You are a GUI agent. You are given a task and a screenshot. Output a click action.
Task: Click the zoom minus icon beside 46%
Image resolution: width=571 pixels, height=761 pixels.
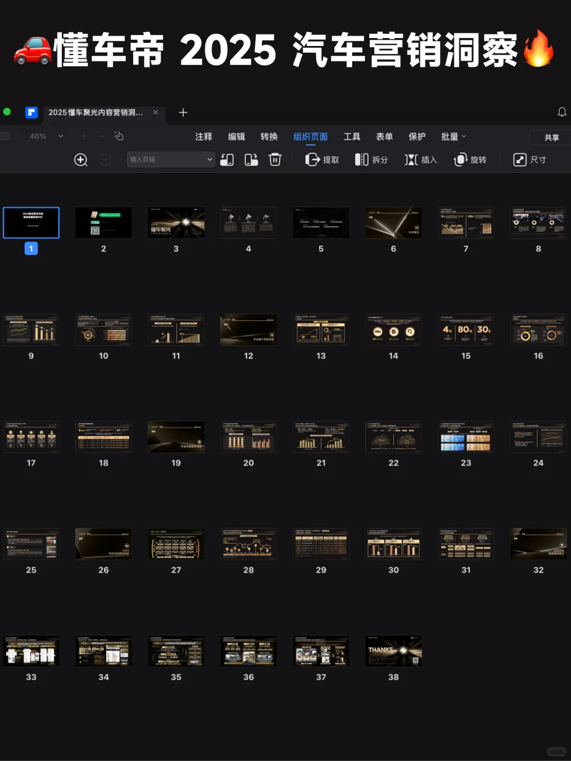tap(101, 136)
